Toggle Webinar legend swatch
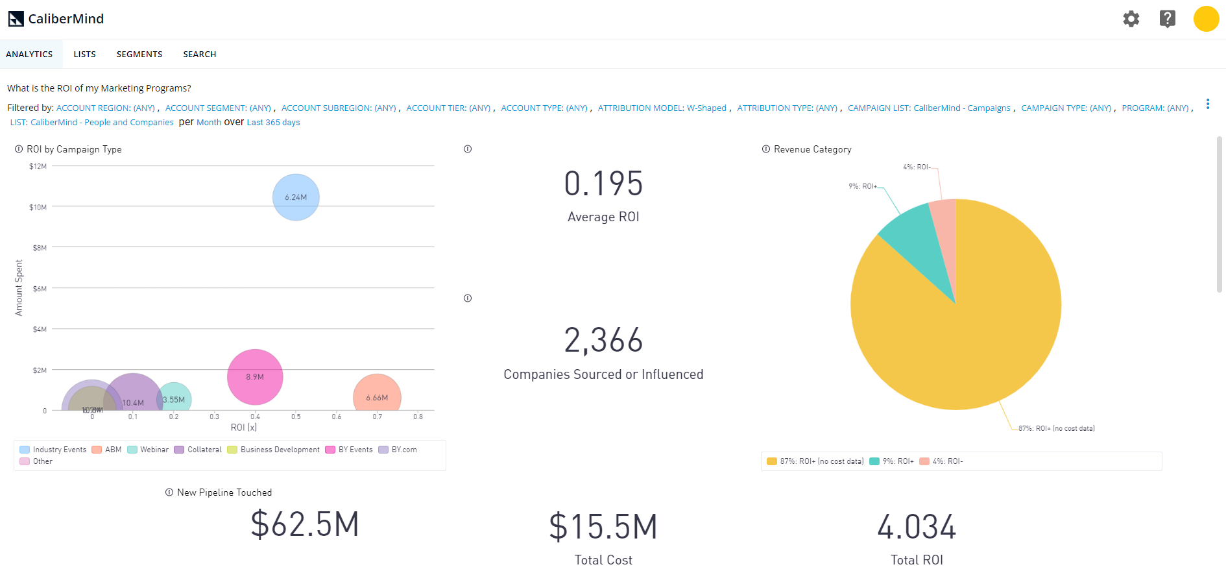Screen dimensions: 1226x582 point(132,450)
